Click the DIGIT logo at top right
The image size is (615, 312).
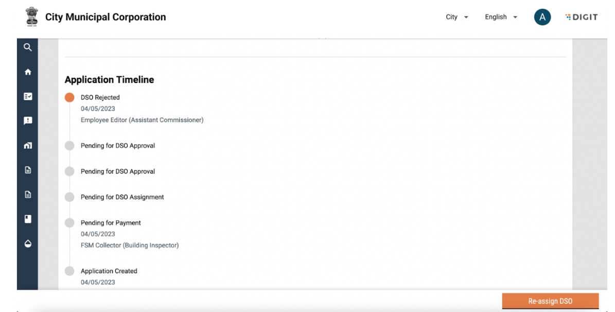(x=582, y=17)
